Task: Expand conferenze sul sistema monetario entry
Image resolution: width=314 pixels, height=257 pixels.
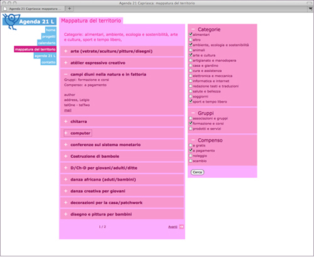Action: [65, 145]
